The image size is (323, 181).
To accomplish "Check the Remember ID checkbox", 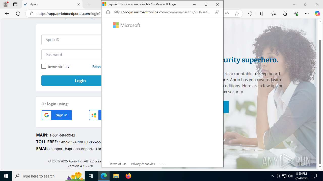I will pos(44,66).
